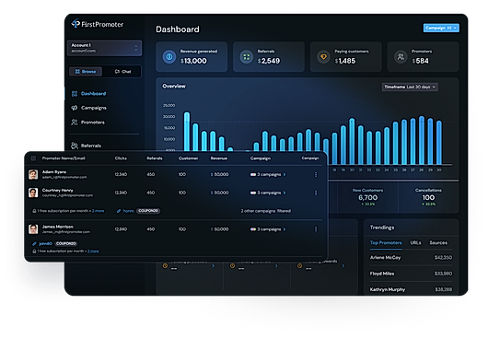Screen dimensions: 500x339
Task: Open the Timeframe Last 30 days dropdown
Action: [410, 87]
